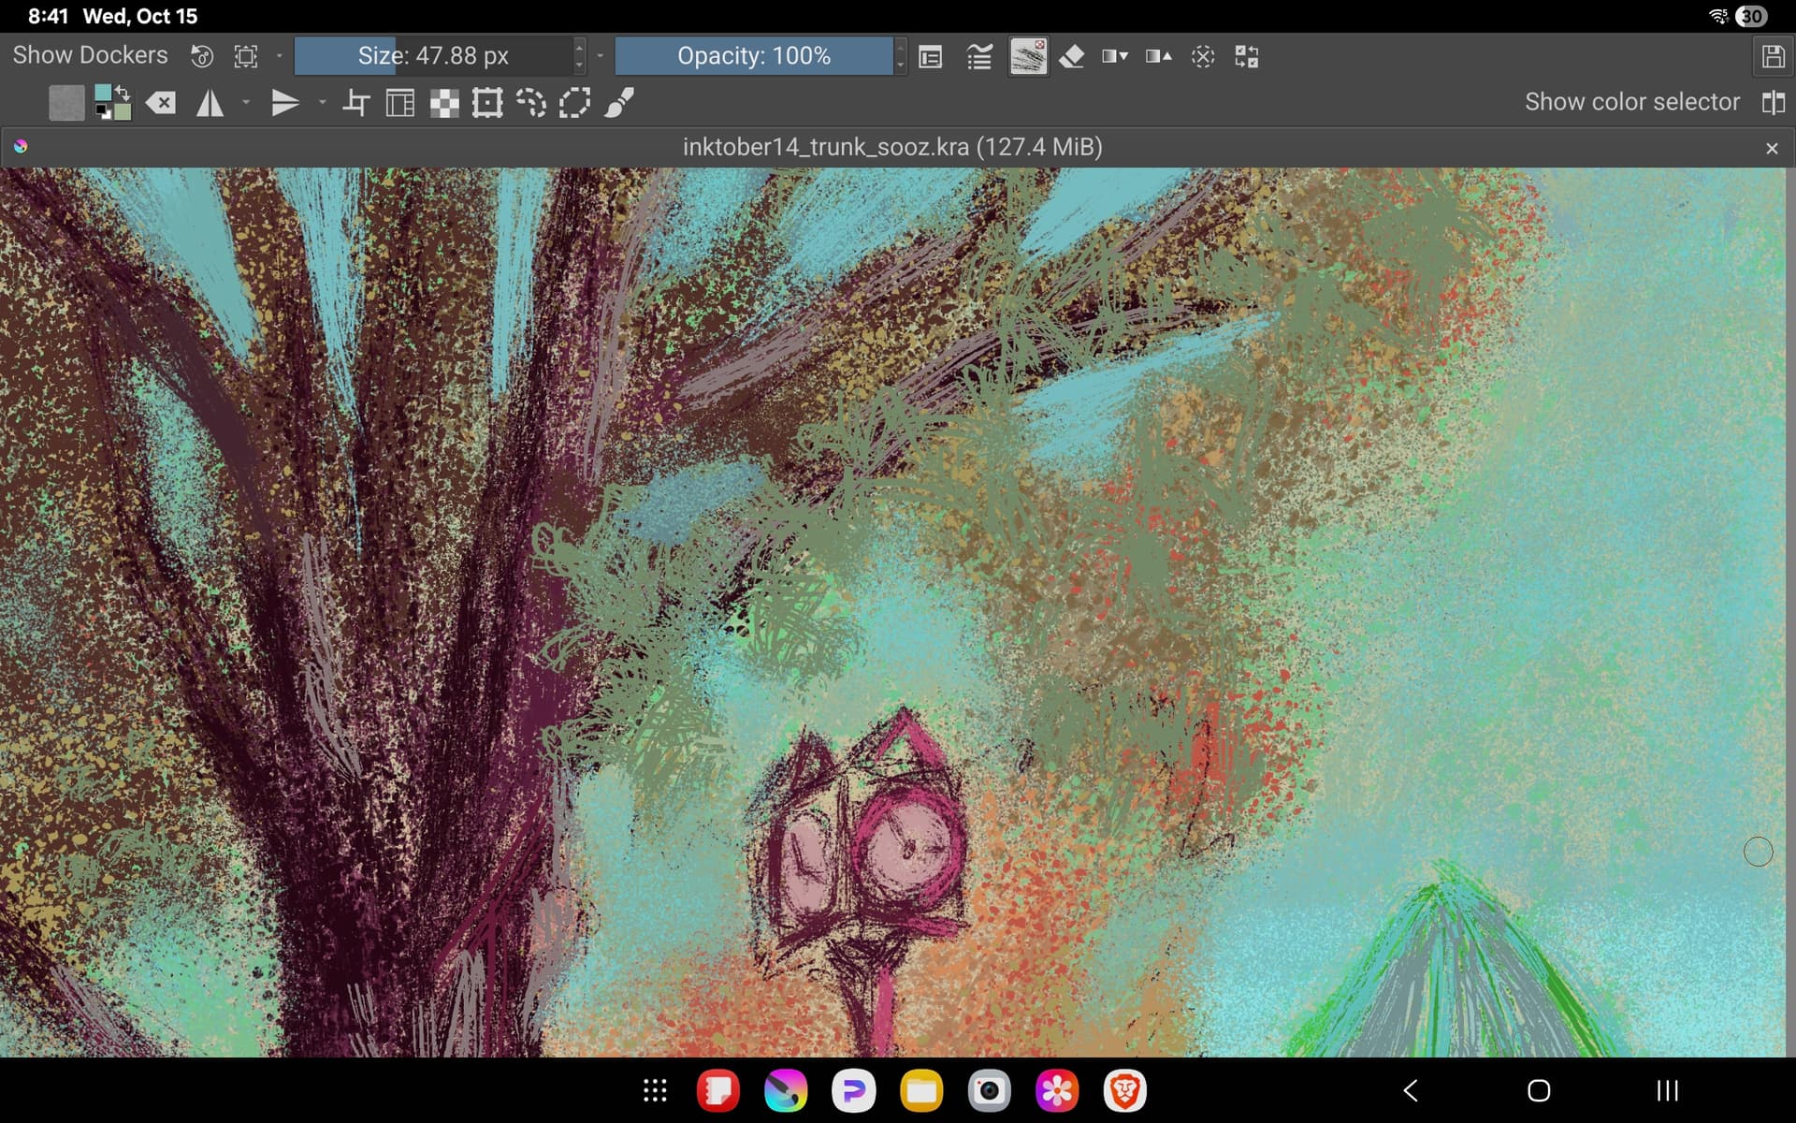Expand horizontal mirror options arrow
This screenshot has height=1123, width=1796.
pos(246,103)
